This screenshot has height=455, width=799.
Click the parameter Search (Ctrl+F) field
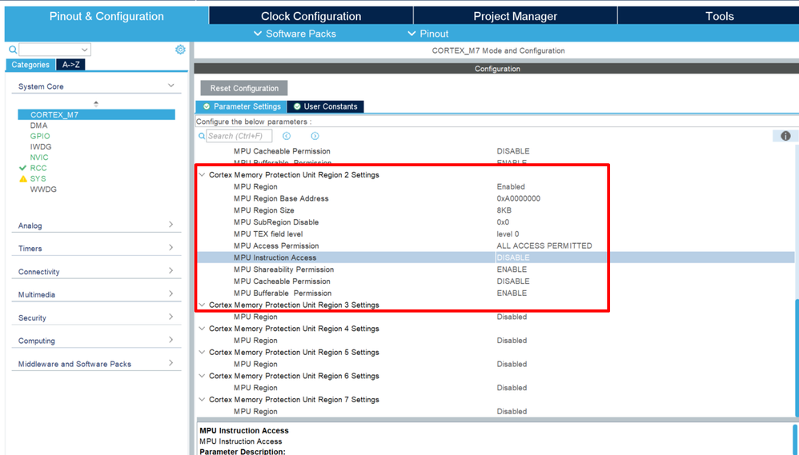[x=239, y=136]
